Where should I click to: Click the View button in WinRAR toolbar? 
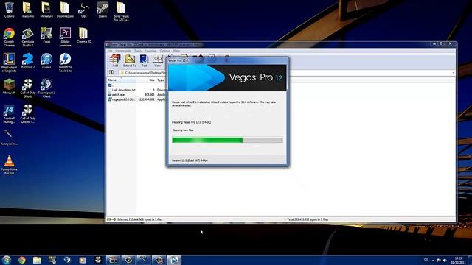(x=157, y=60)
